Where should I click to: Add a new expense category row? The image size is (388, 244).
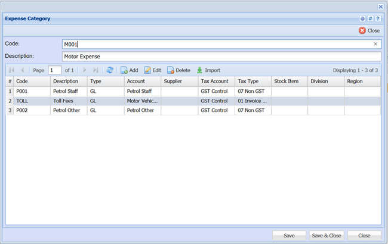coord(129,70)
